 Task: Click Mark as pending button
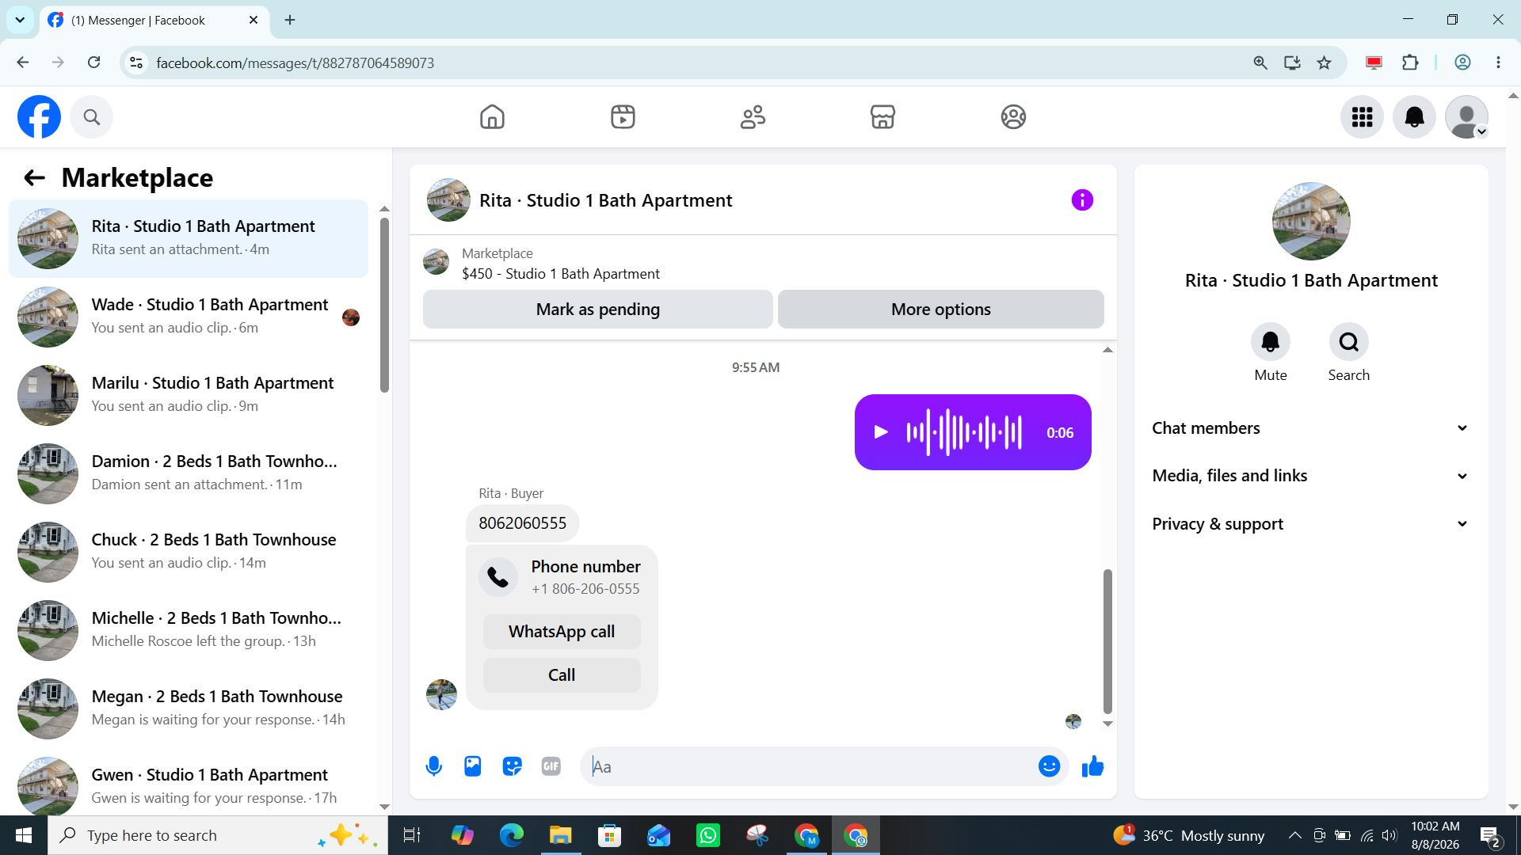(x=597, y=310)
